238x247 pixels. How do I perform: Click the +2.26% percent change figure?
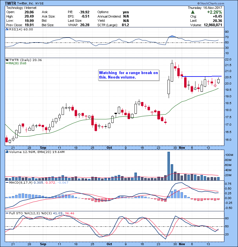pyautogui.click(x=214, y=12)
